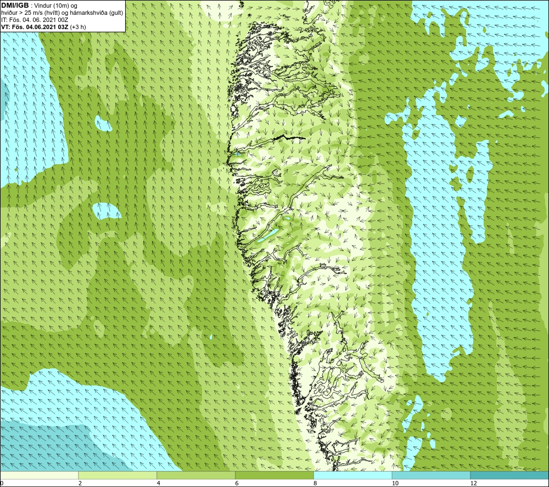
Task: Click the 2–4 m/s light green legend swatch
Action: coord(117,475)
